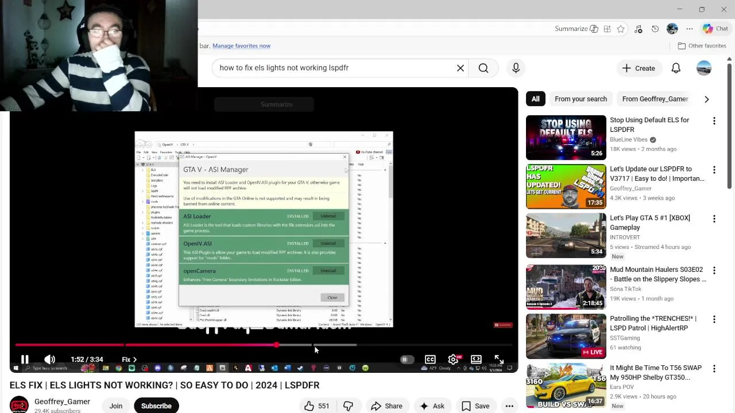Like the video with thumbs up
Image resolution: width=735 pixels, height=413 pixels.
pyautogui.click(x=316, y=406)
